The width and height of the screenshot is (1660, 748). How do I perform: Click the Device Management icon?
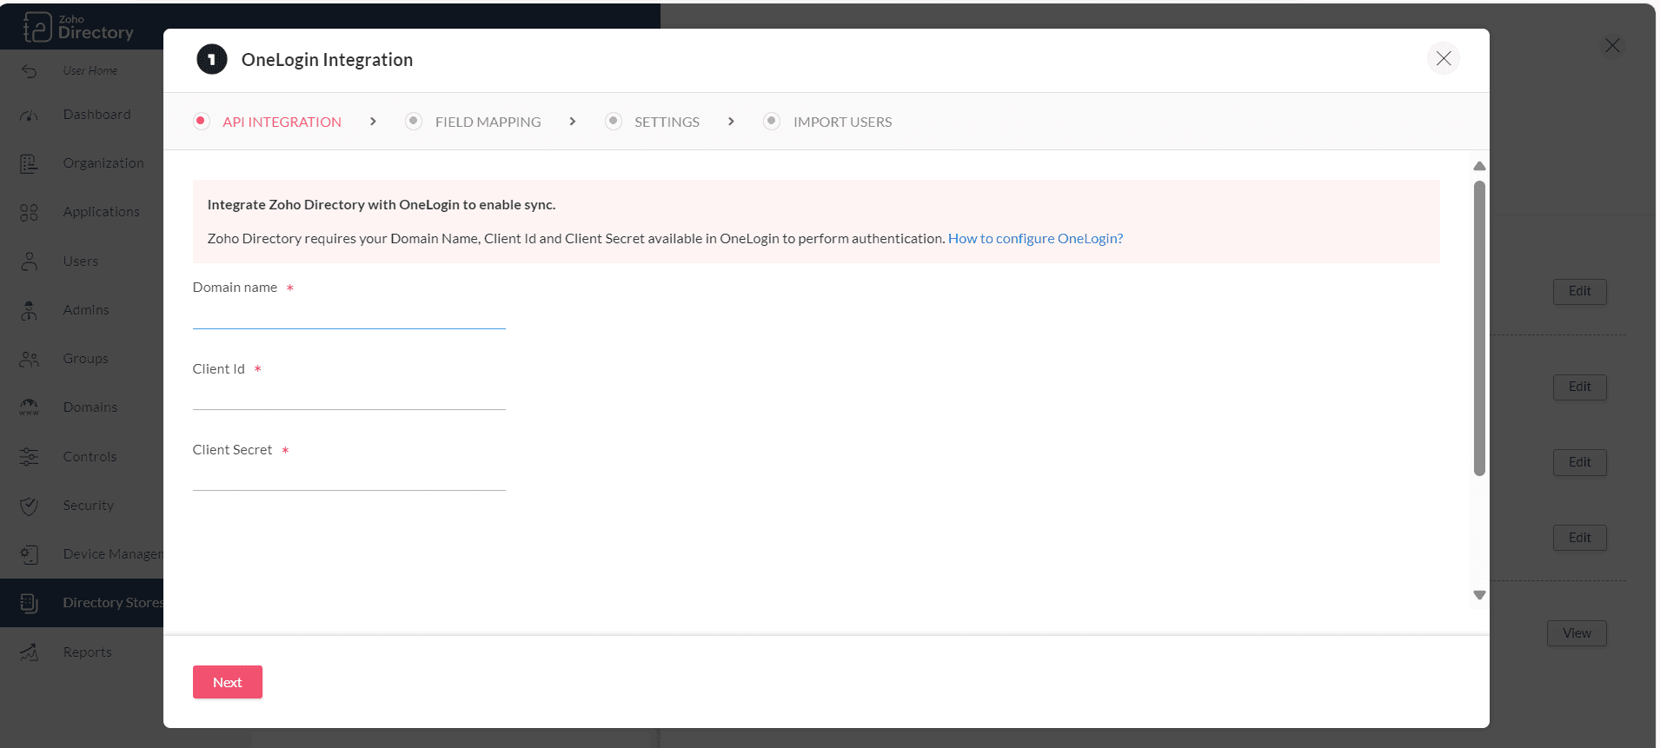click(x=30, y=554)
